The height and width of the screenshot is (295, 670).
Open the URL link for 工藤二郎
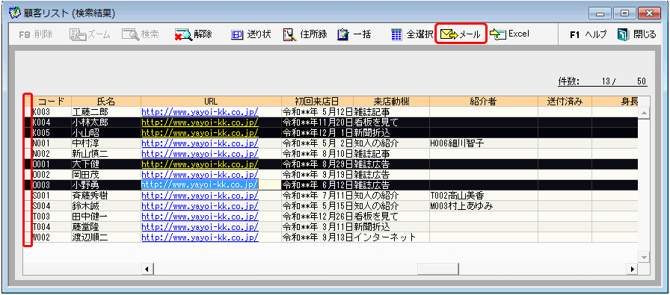[x=200, y=112]
